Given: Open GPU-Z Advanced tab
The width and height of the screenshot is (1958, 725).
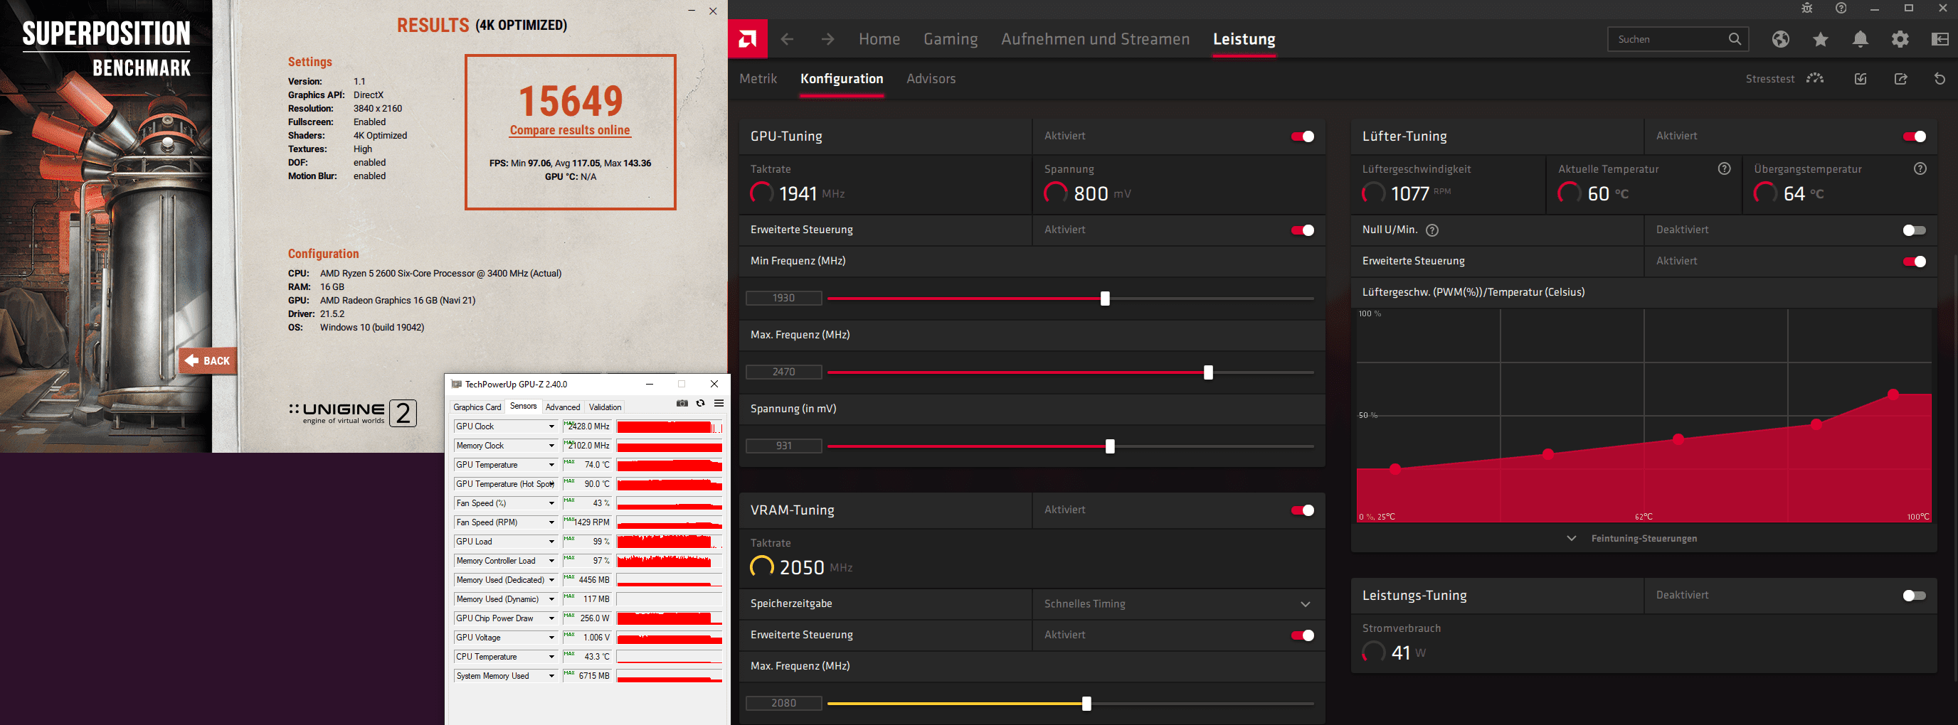Looking at the screenshot, I should point(563,407).
